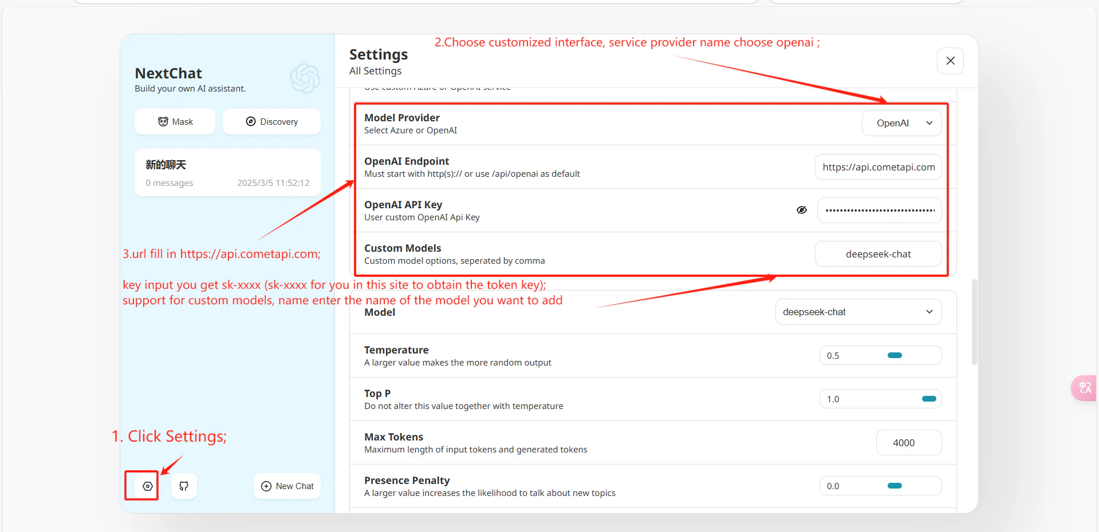The image size is (1099, 532).
Task: Click the Temperature value 0.5
Action: pyautogui.click(x=833, y=356)
